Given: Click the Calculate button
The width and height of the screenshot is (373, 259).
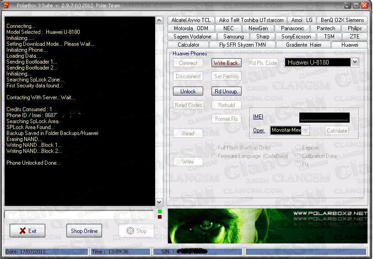Looking at the screenshot, I should [336, 130].
